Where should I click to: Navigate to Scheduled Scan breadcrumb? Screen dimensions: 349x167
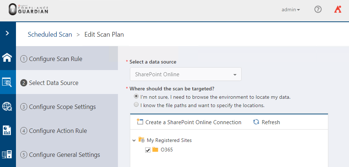click(x=50, y=34)
